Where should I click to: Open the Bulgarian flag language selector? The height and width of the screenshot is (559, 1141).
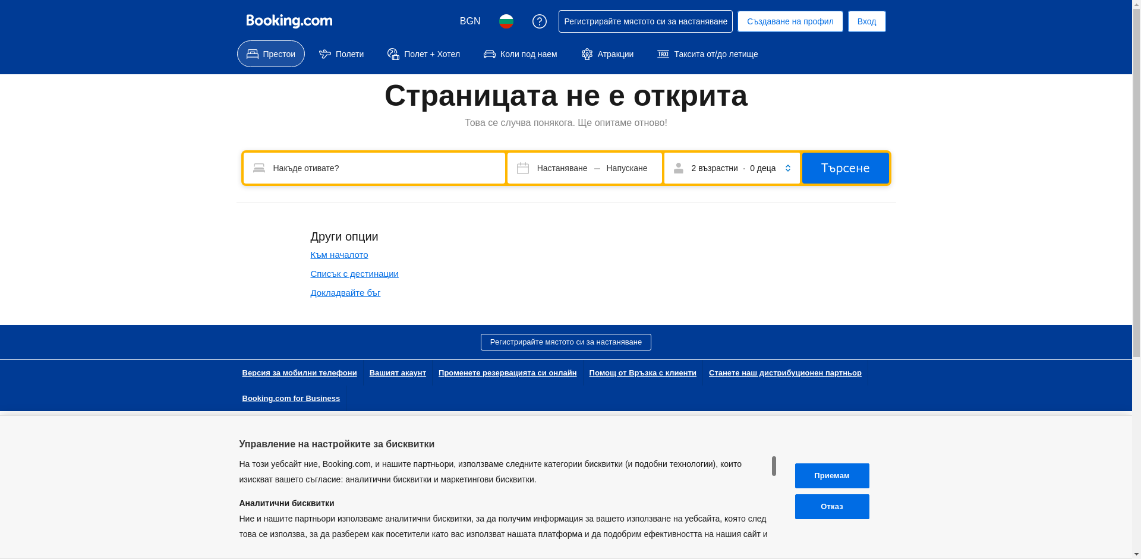point(506,21)
